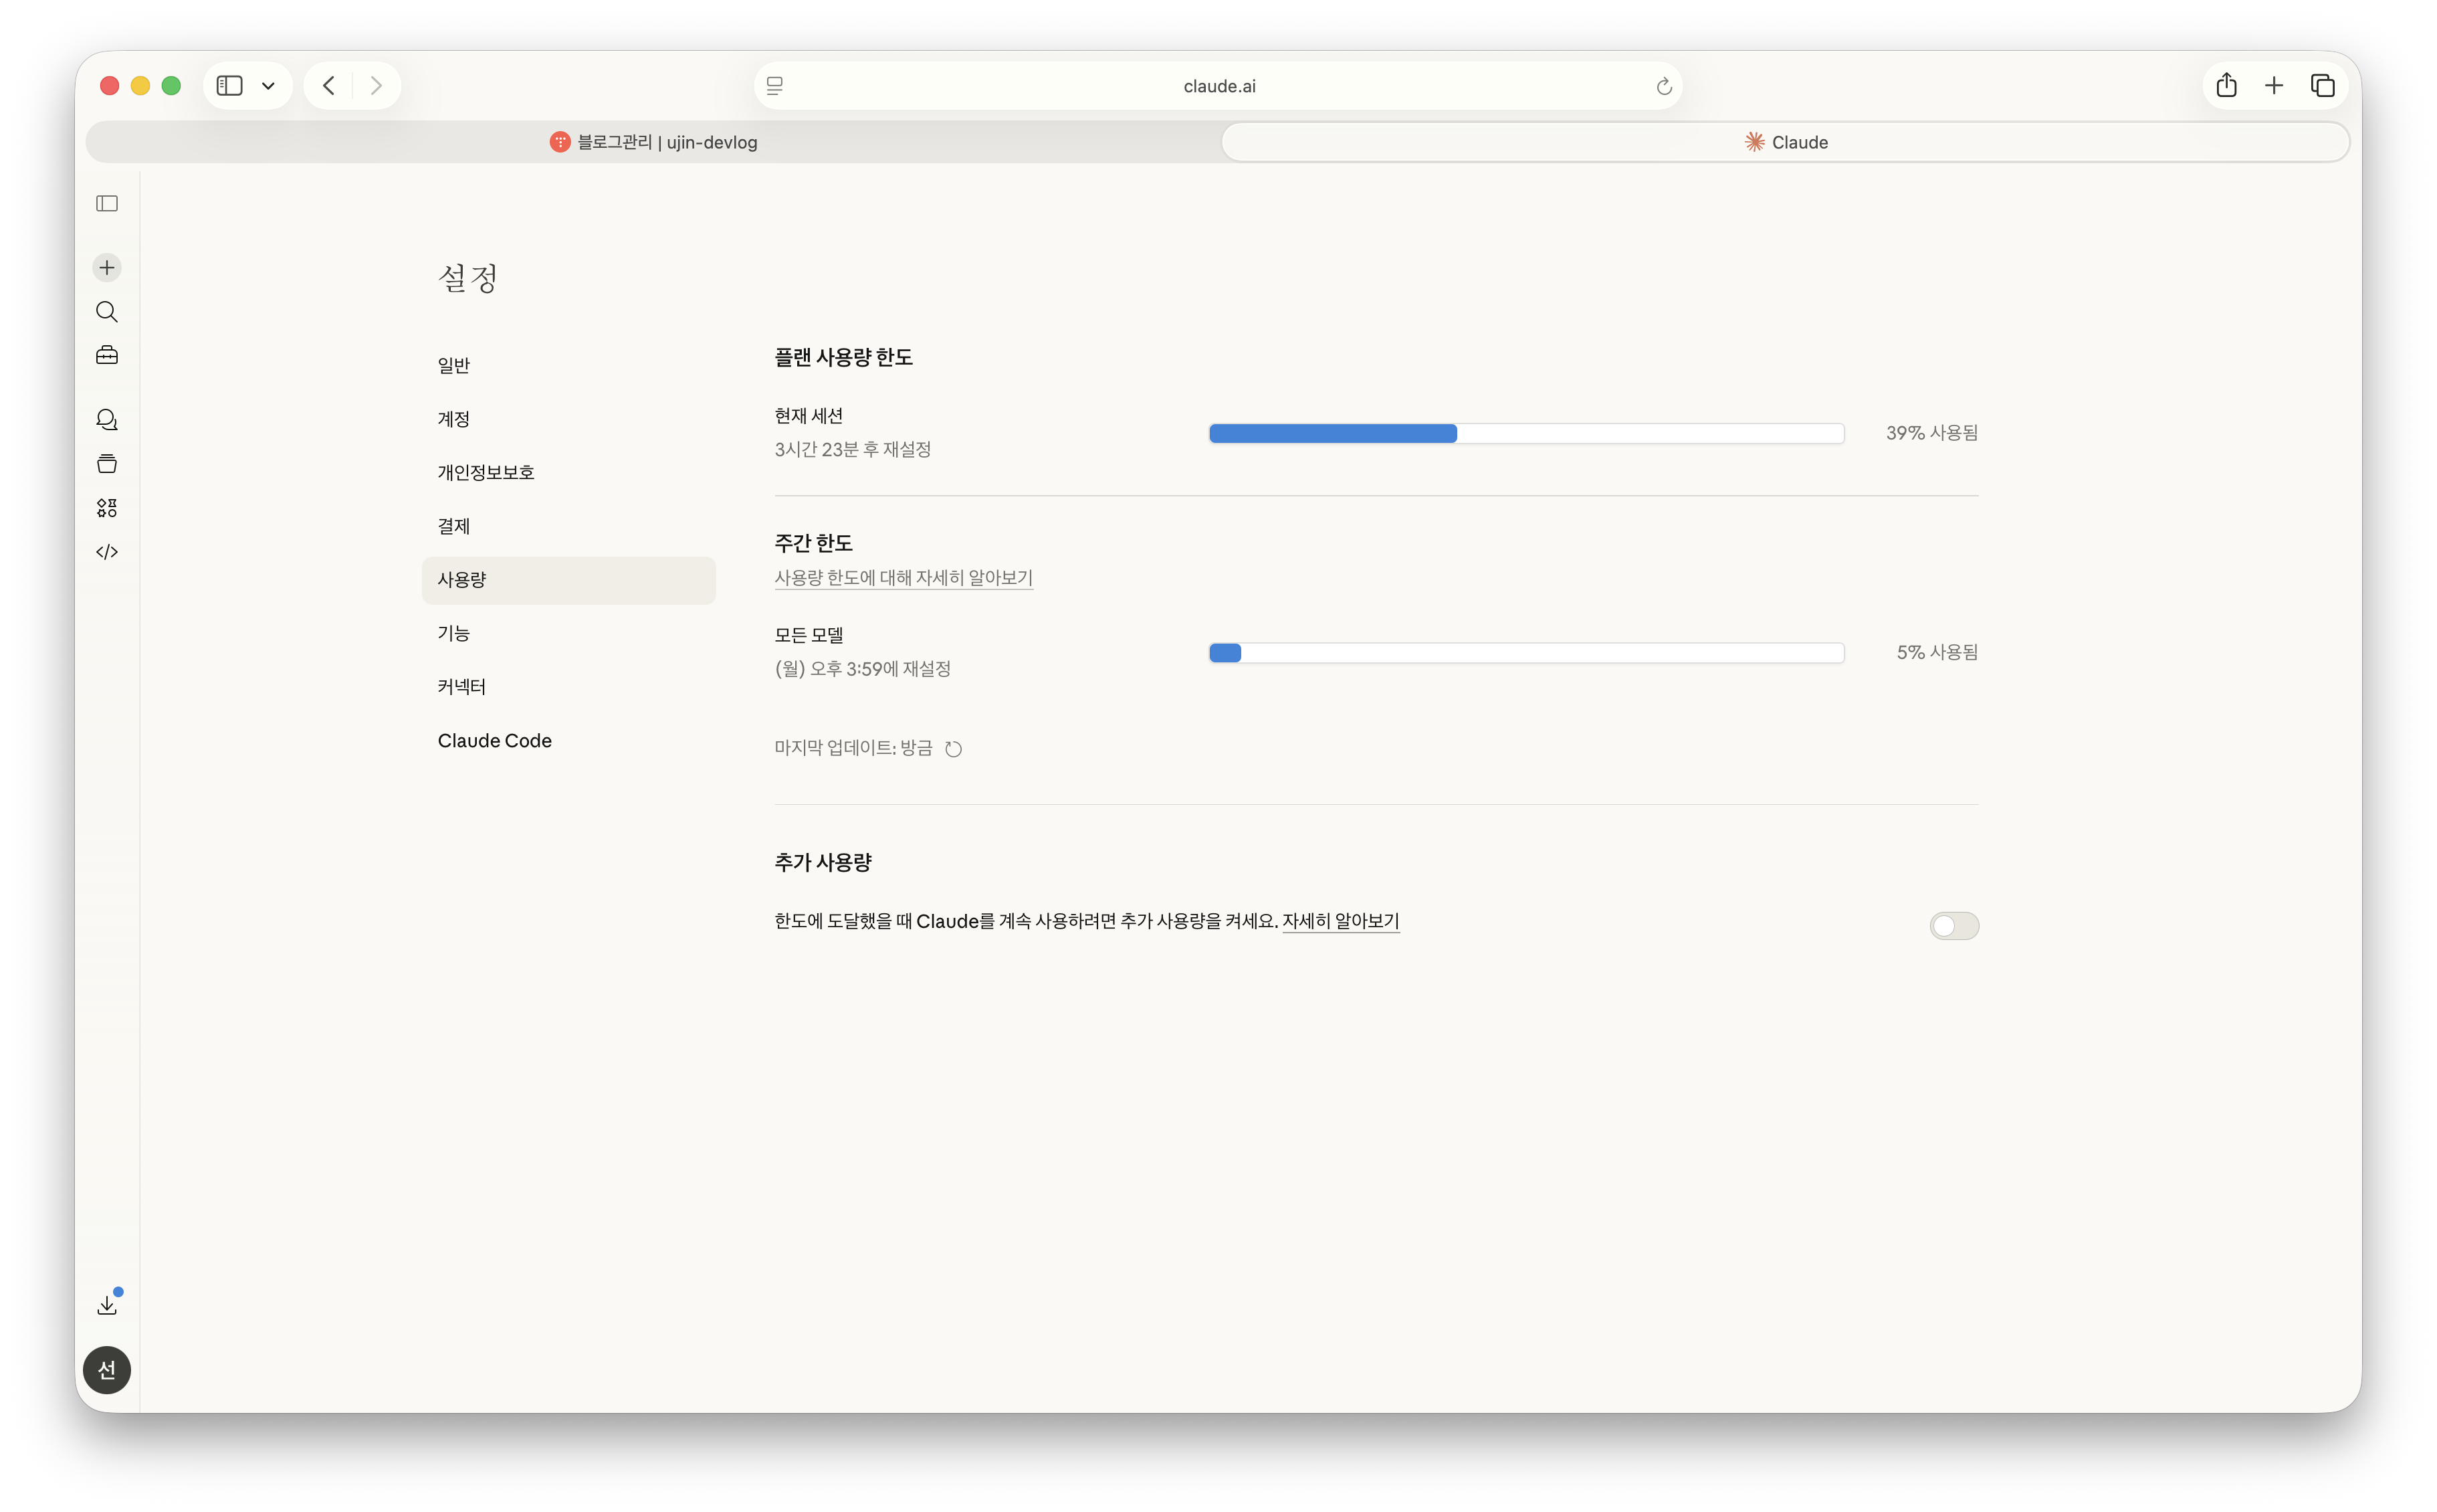Open the search icon in Claude sidebar
This screenshot has width=2437, height=1512.
(x=107, y=312)
